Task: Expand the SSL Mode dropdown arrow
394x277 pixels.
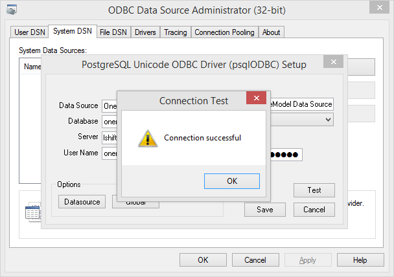Action: tap(328, 120)
